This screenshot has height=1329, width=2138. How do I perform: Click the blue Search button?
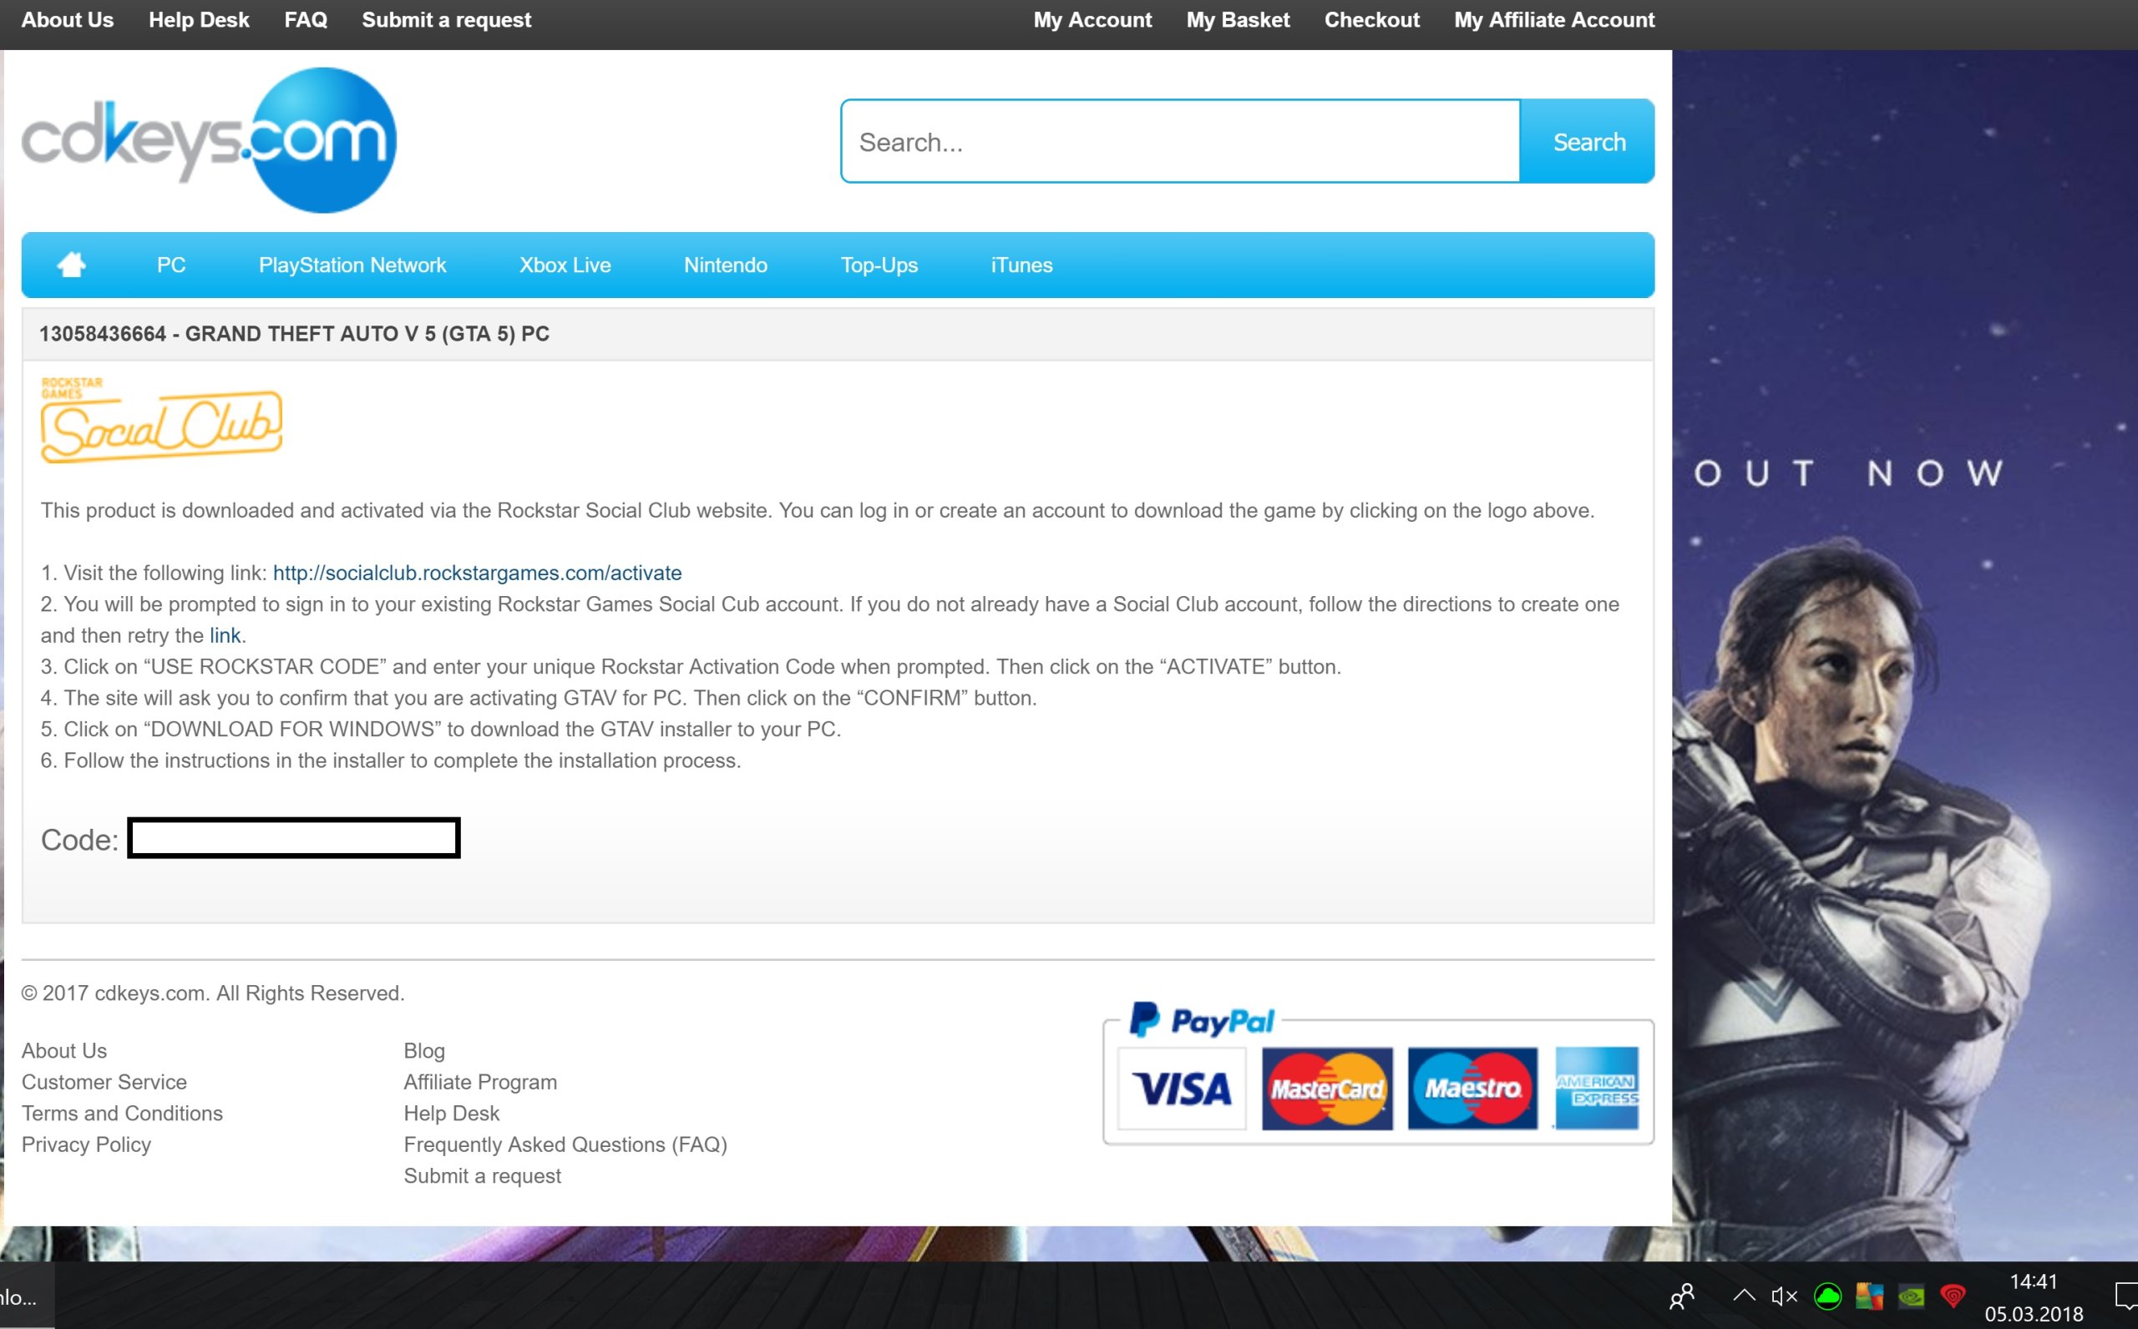coord(1588,142)
